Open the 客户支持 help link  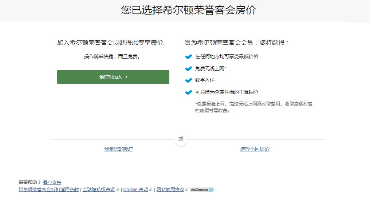pos(52,182)
